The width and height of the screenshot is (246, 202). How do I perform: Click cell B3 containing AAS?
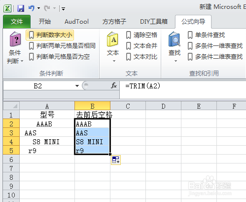coord(92,132)
